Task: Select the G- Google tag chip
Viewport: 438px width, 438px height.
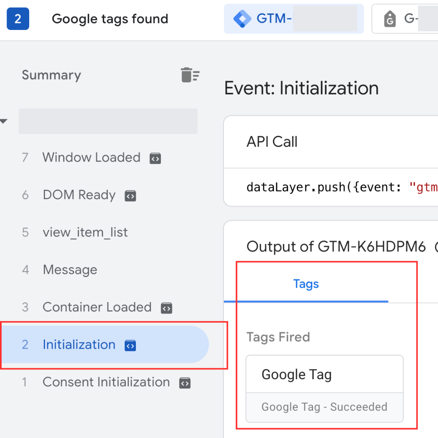Action: click(405, 19)
